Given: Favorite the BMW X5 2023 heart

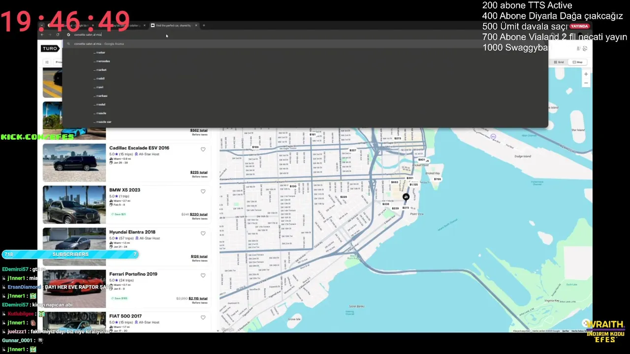Looking at the screenshot, I should (x=203, y=191).
